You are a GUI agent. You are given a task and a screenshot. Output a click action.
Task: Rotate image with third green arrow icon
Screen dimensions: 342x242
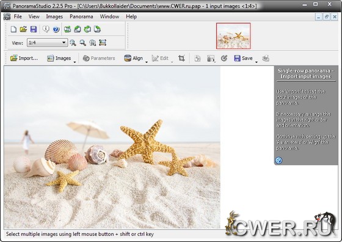[x=87, y=29]
